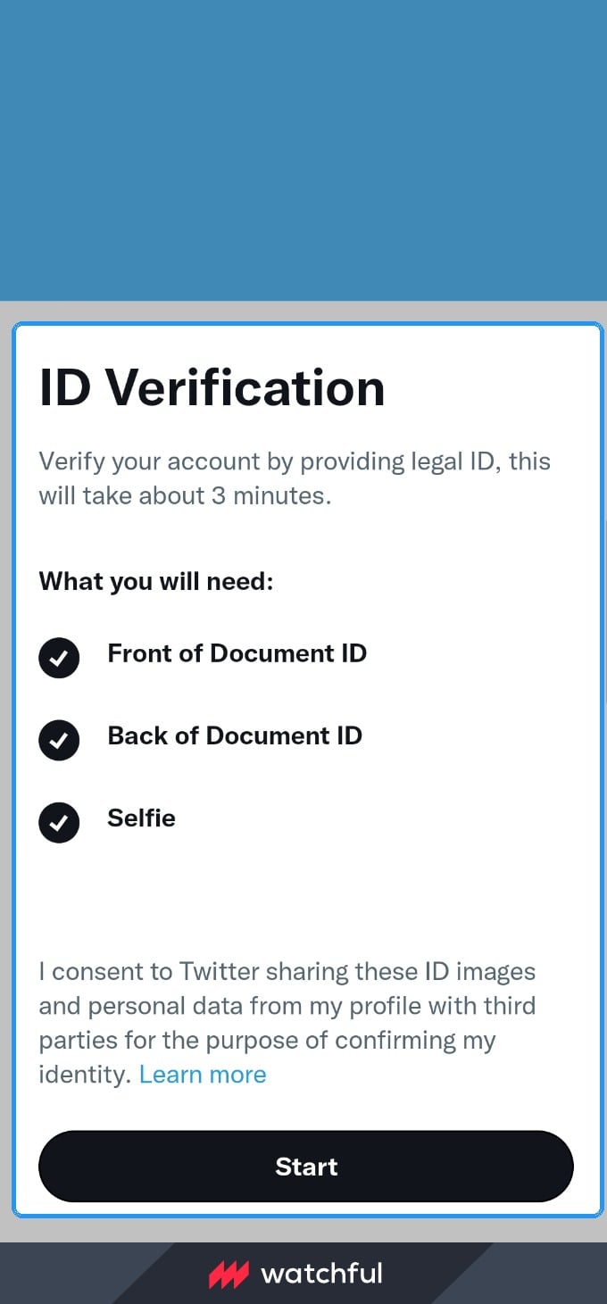Viewport: 607px width, 1304px height.
Task: Select the Front of Document ID label
Action: pos(237,653)
